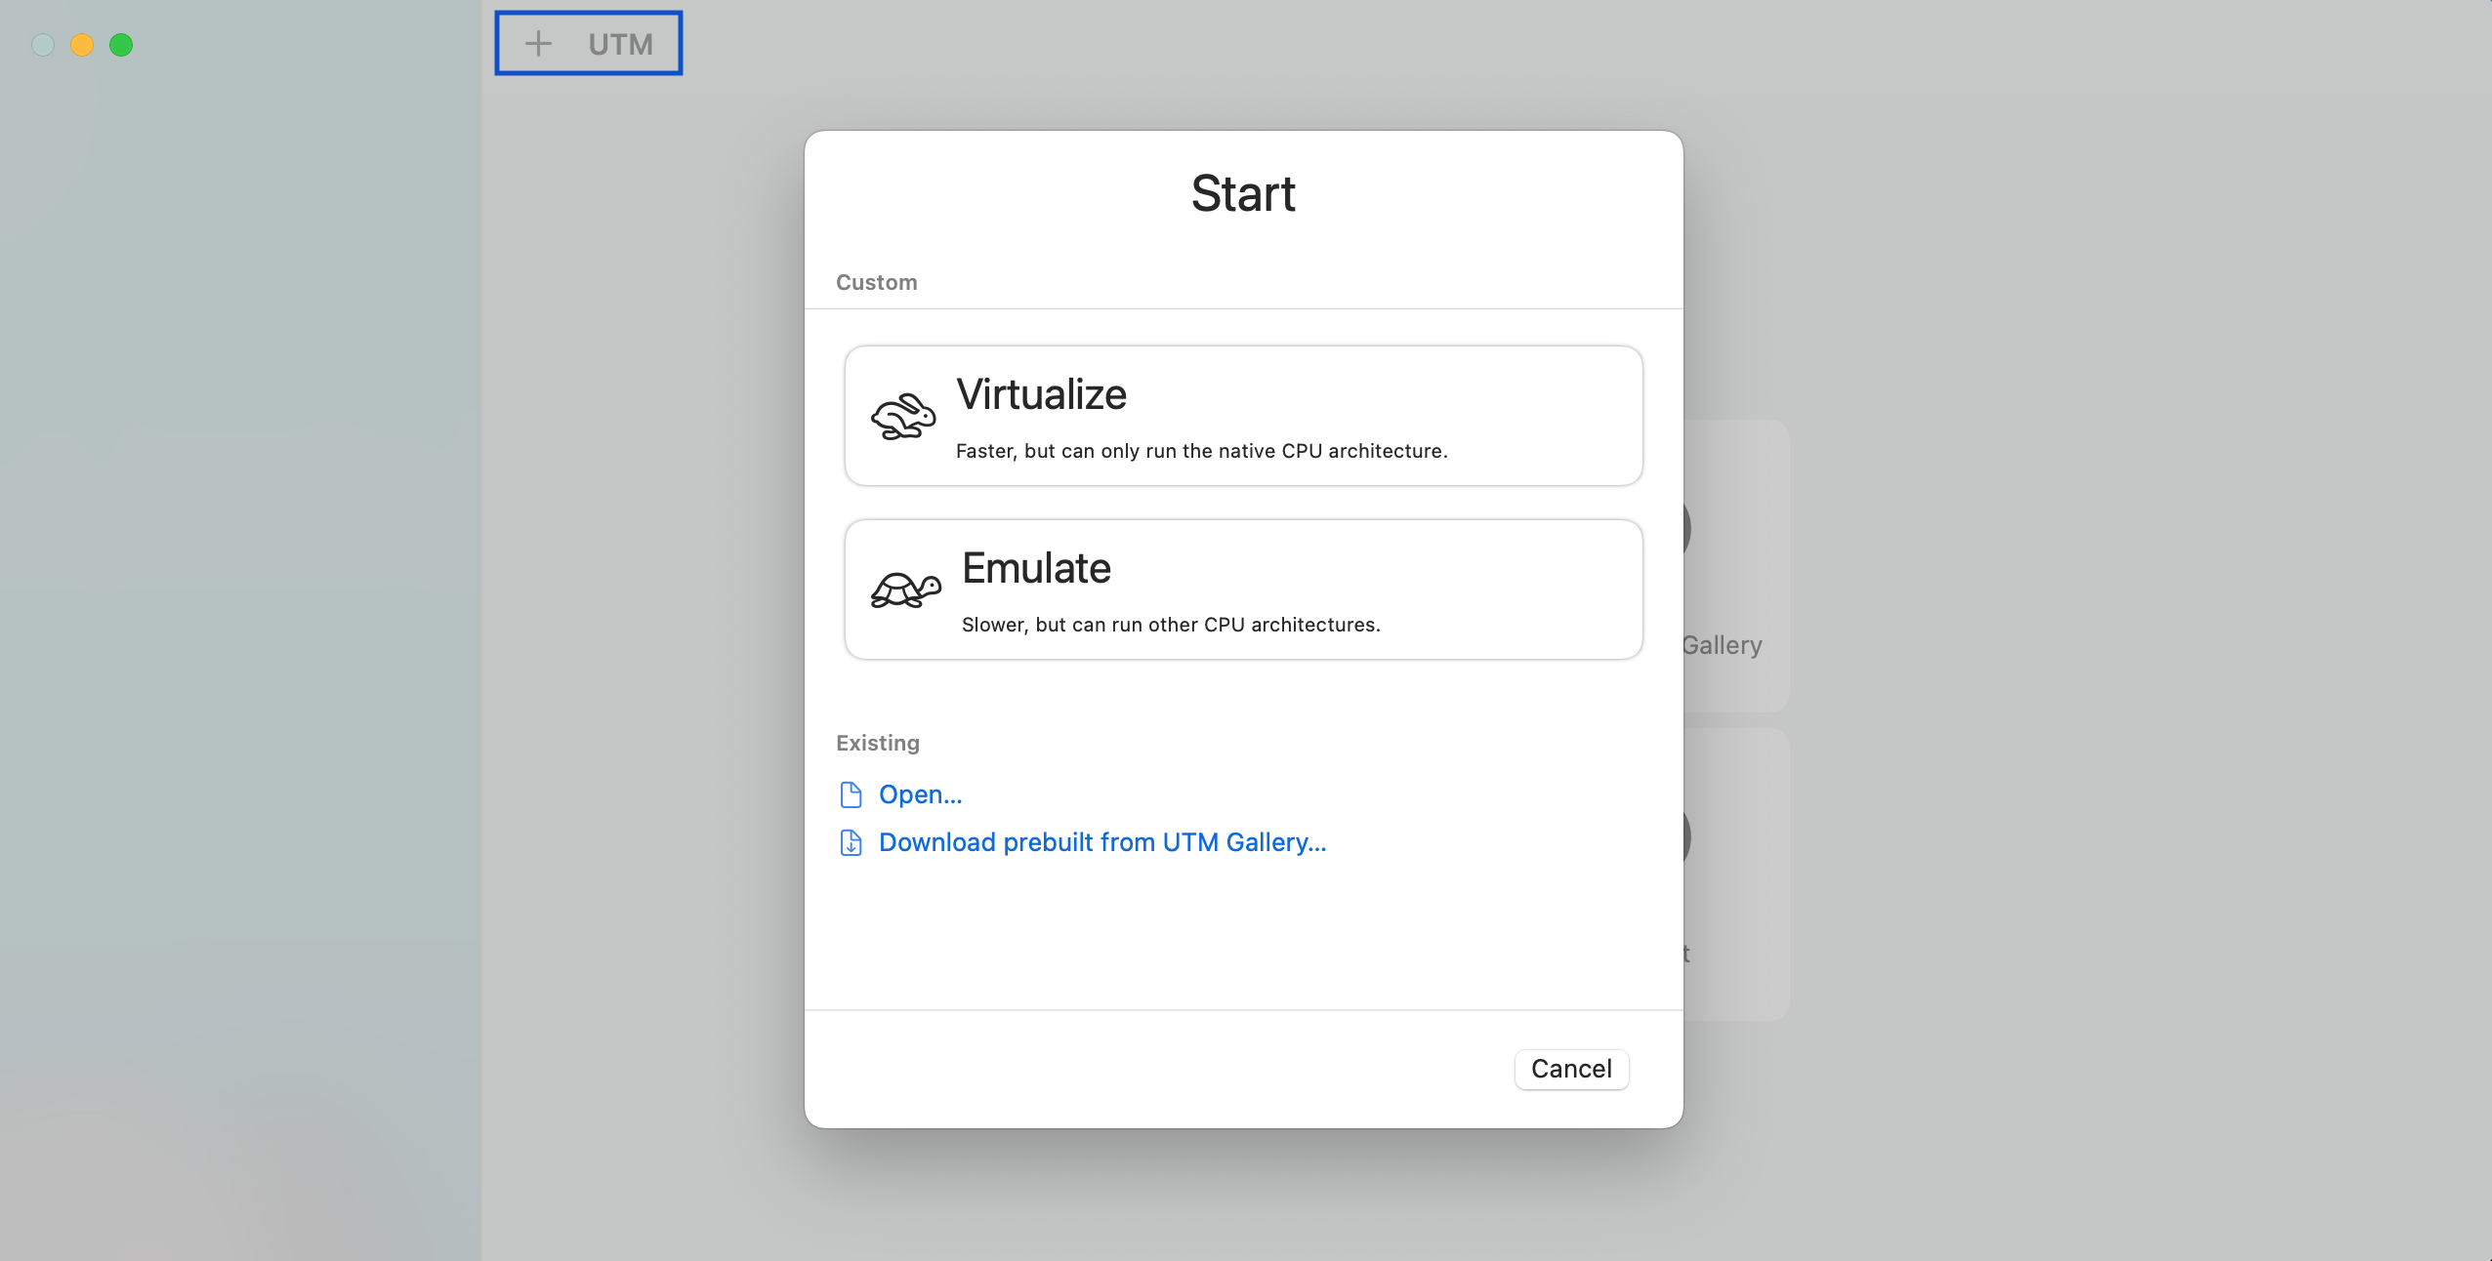Cancel the Start dialog
Image resolution: width=2492 pixels, height=1261 pixels.
(x=1571, y=1069)
